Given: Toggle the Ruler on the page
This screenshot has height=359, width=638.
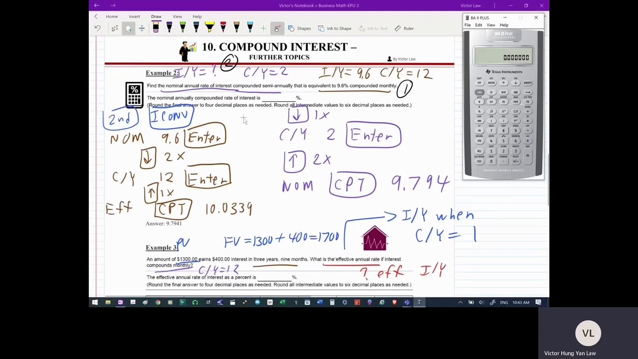Looking at the screenshot, I should coord(404,28).
